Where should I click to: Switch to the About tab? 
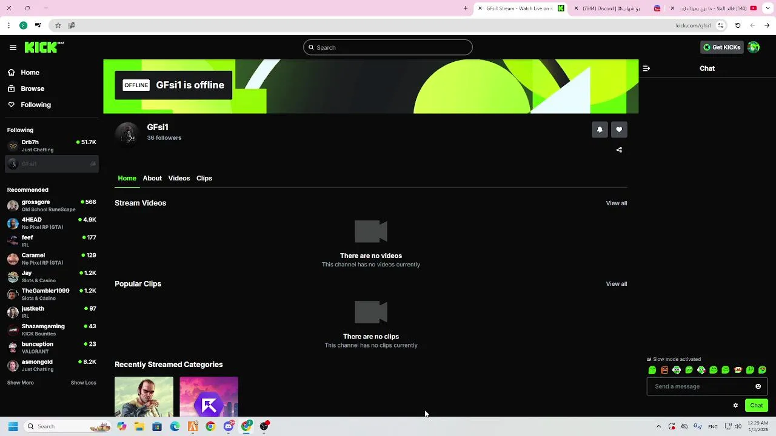coord(152,178)
